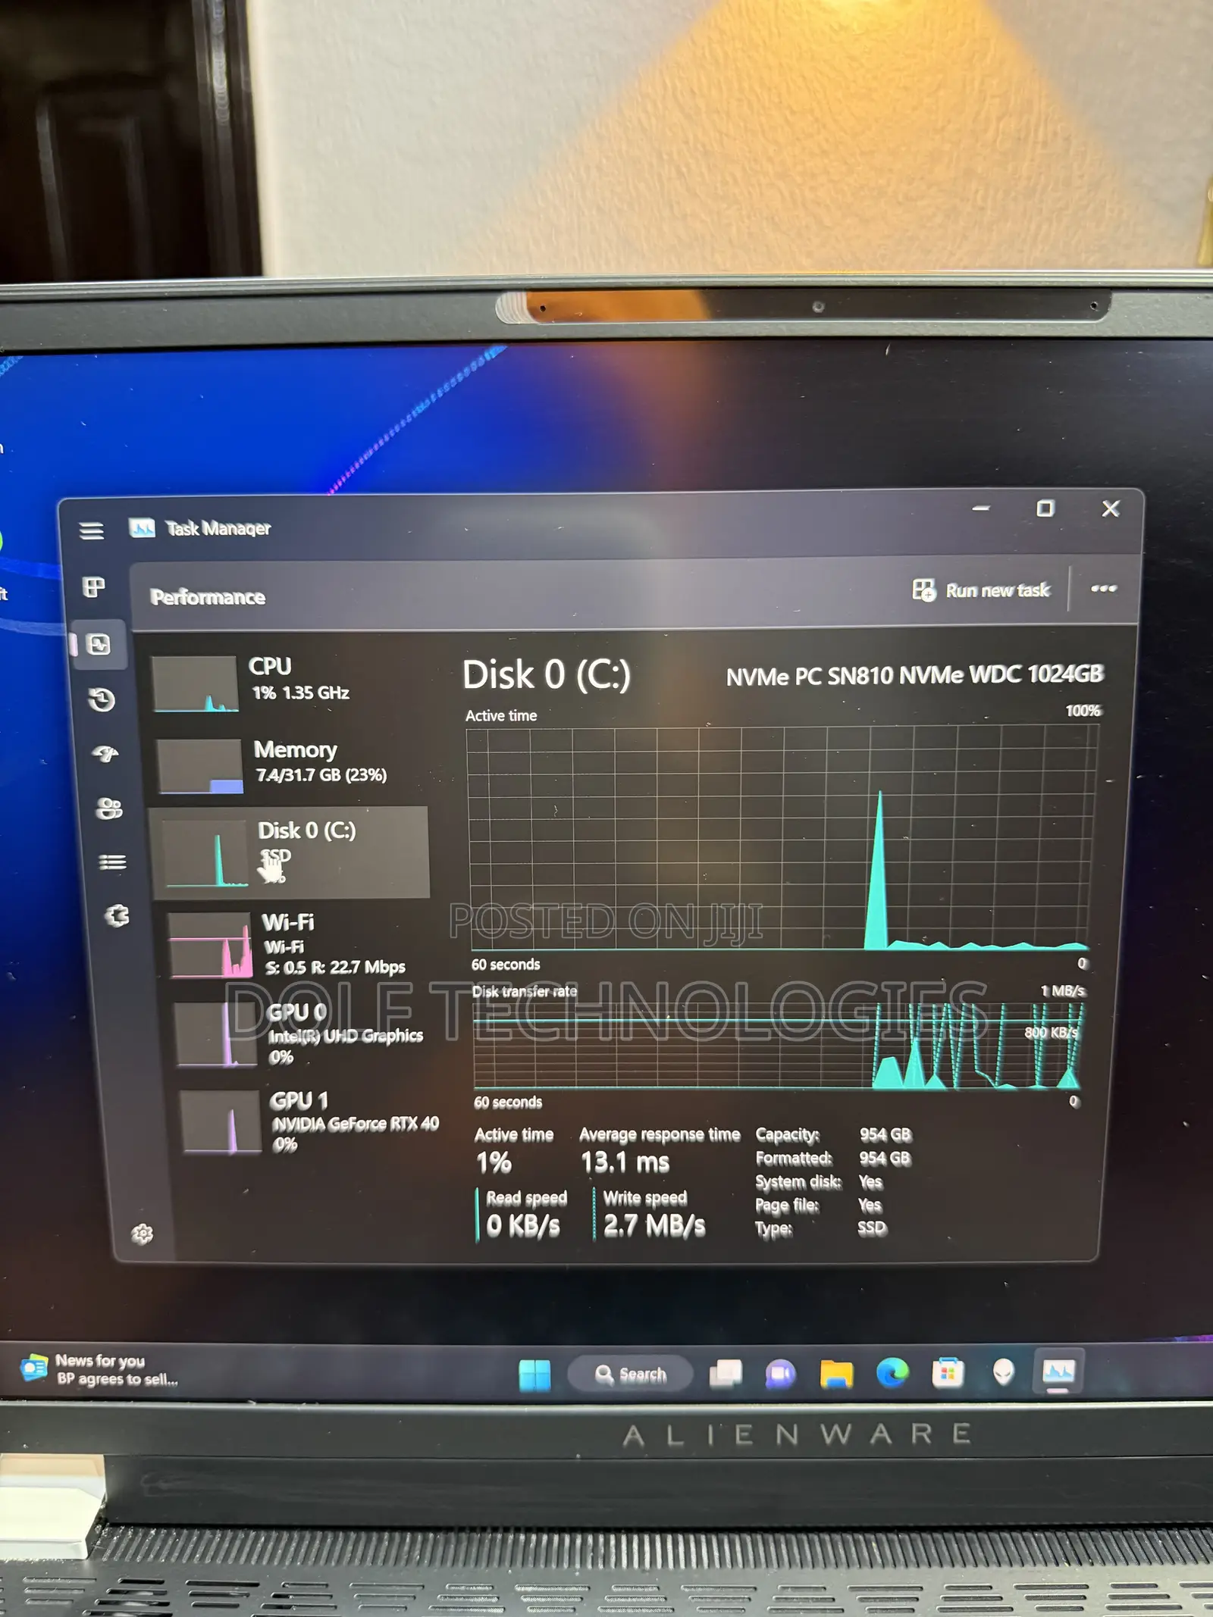Click the Disk 0 (C:) heading text
The height and width of the screenshot is (1617, 1213).
(546, 674)
